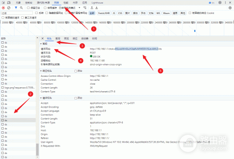This screenshot has height=159, width=234.
Task: Clear the network log
Action: click(x=9, y=8)
